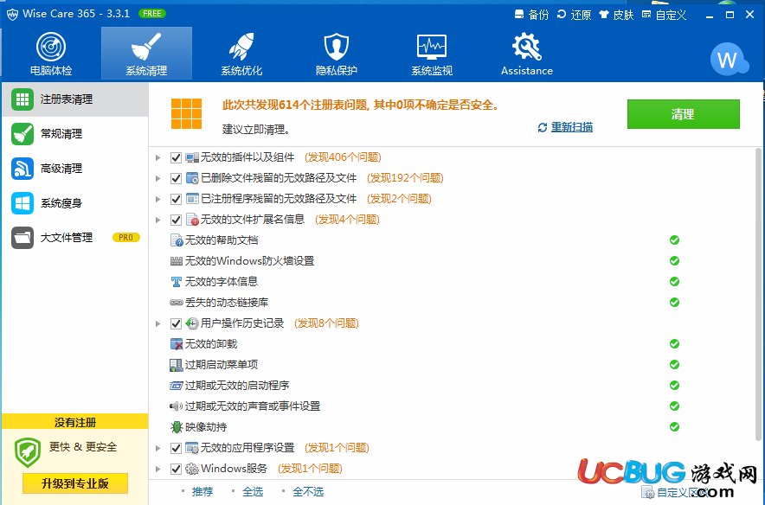This screenshot has height=505, width=765.
Task: Click the 过期或无效的声音或事件设置 speaker icon
Action: [176, 406]
